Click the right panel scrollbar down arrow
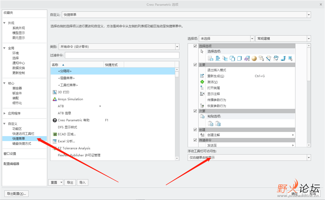The image size is (325, 200). 309,145
